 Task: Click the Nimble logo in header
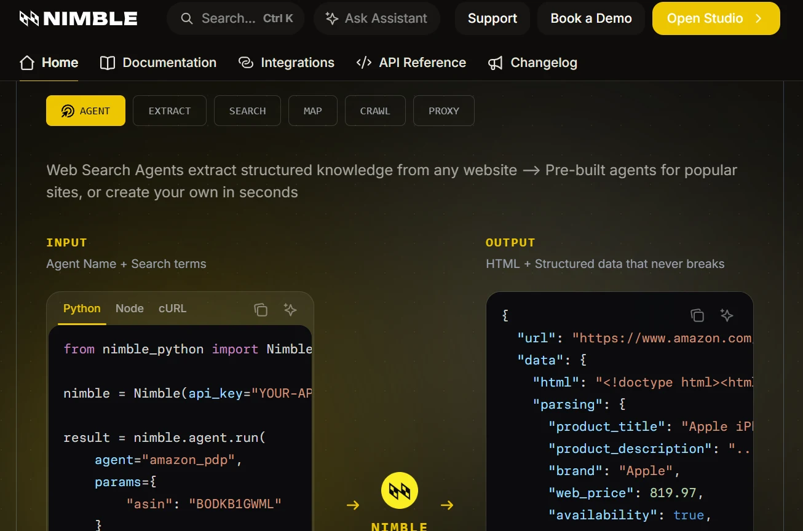click(x=78, y=18)
